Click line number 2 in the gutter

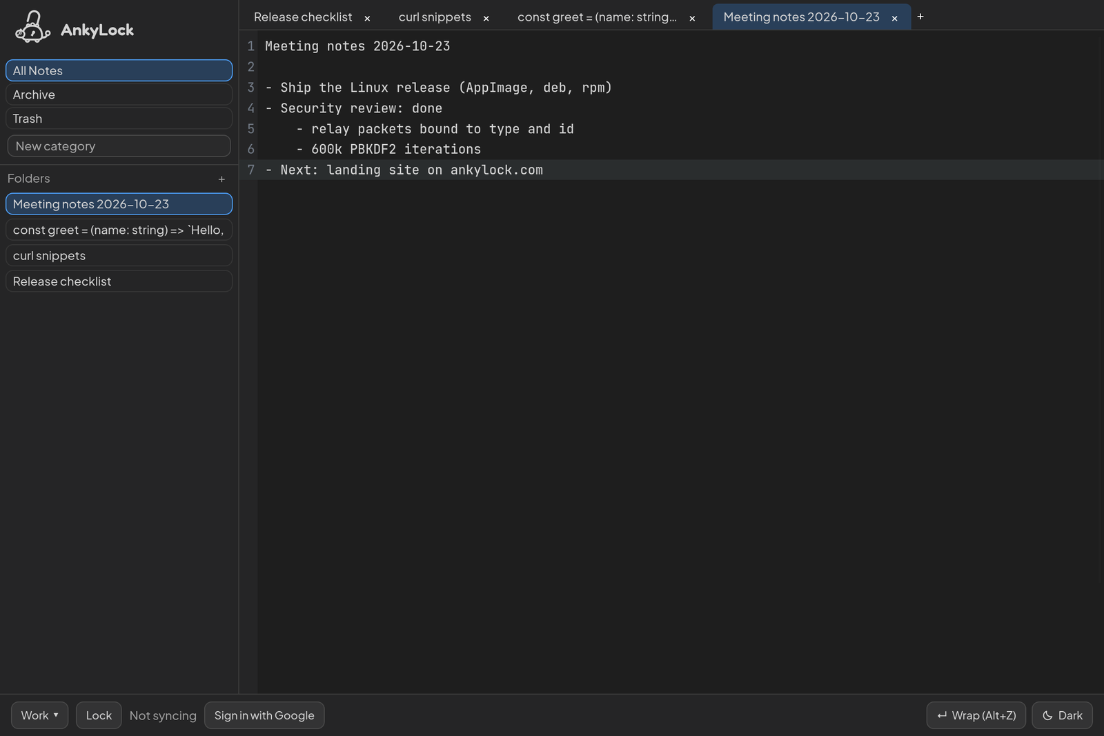(251, 67)
